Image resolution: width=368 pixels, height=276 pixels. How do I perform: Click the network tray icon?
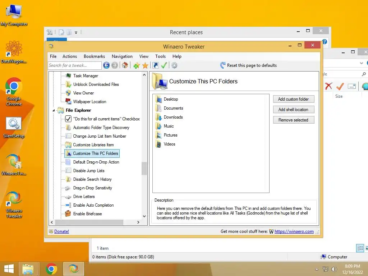tap(326, 269)
